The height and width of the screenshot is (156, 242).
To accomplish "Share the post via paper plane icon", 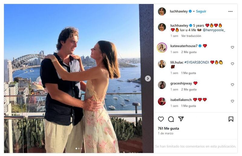I will click(x=181, y=119).
